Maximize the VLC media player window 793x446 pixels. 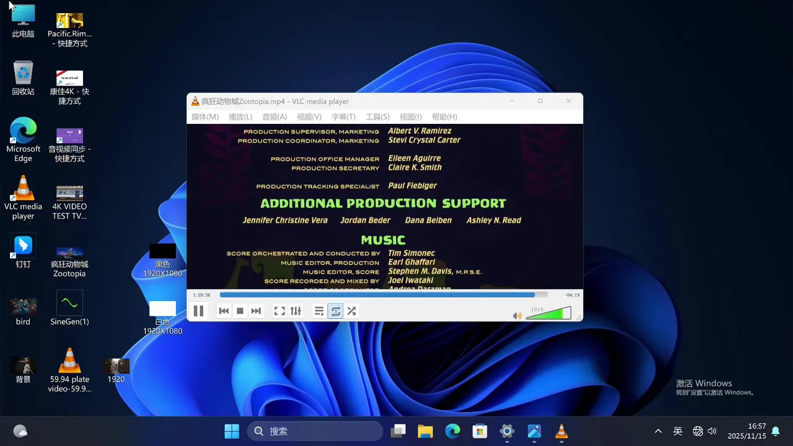540,101
